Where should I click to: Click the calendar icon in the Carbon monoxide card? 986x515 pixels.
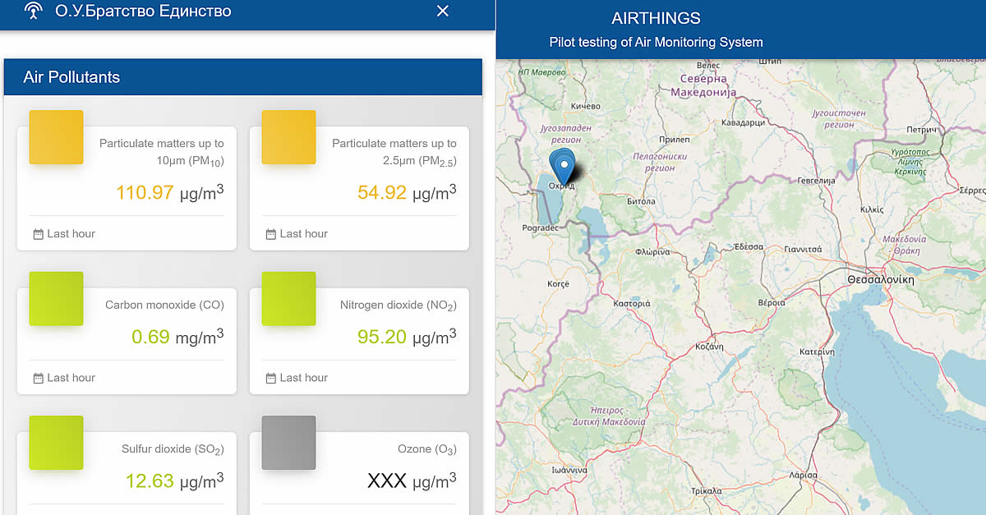coord(38,378)
